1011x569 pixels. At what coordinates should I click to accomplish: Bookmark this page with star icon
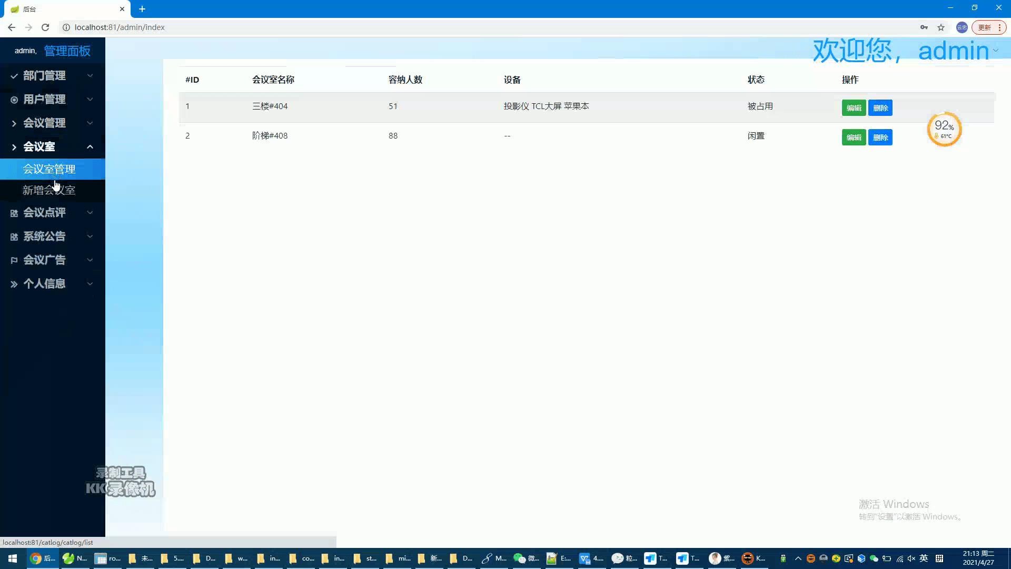tap(941, 27)
